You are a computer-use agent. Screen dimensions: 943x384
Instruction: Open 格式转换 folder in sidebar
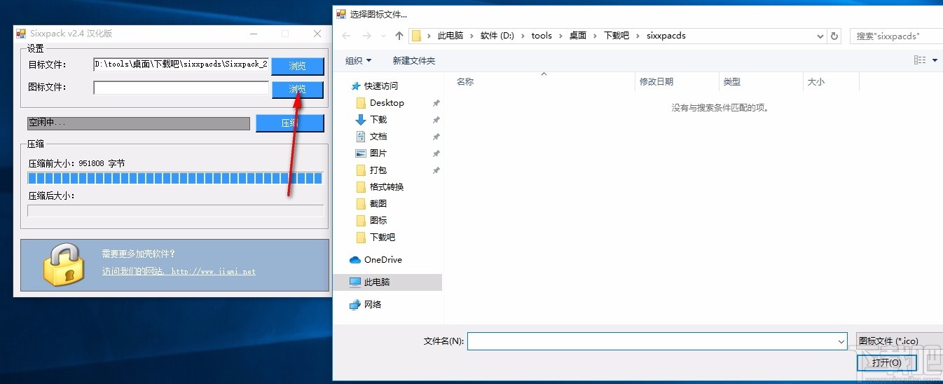[x=387, y=186]
